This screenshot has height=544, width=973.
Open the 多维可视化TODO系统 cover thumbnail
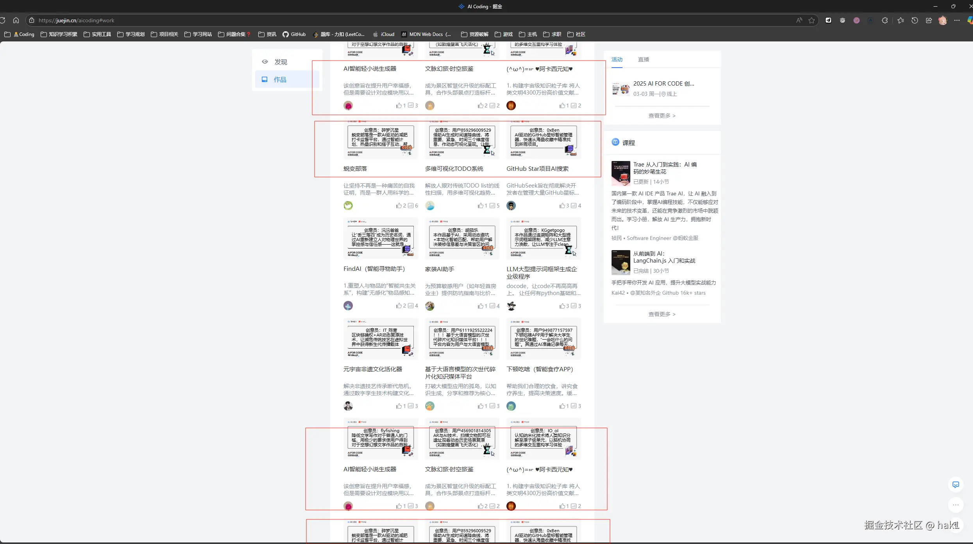point(462,140)
